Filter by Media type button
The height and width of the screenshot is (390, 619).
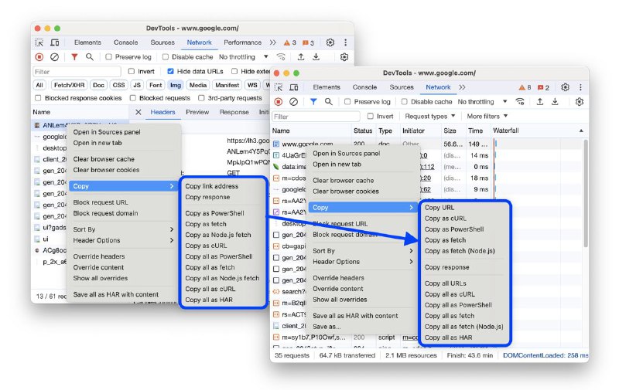click(x=198, y=85)
